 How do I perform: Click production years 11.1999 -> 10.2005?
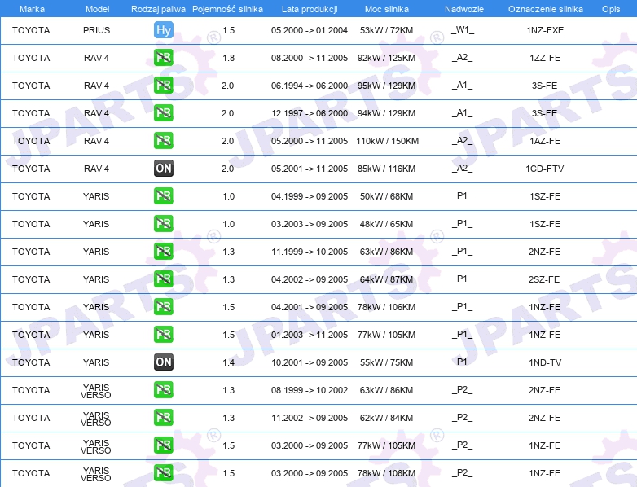(x=310, y=252)
